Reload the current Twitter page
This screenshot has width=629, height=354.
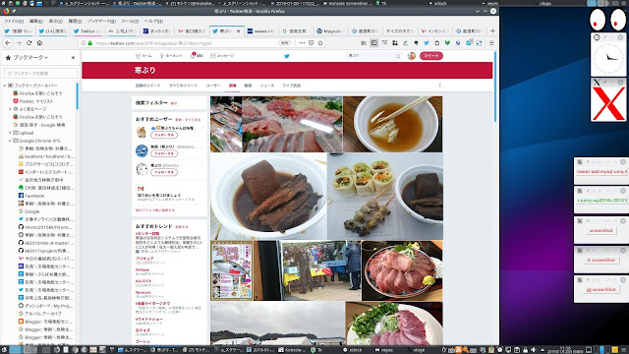pos(29,43)
